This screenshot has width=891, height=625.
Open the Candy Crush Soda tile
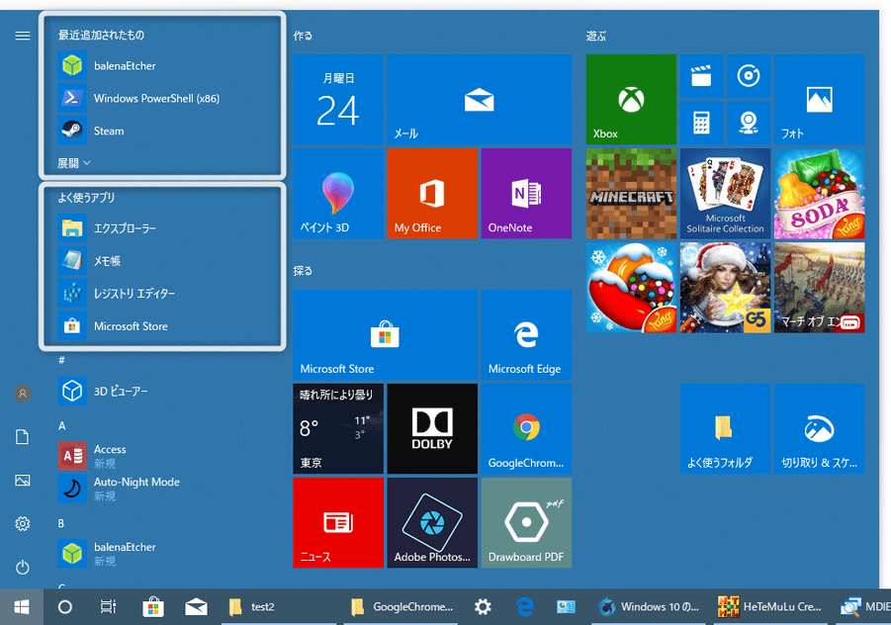click(x=820, y=193)
